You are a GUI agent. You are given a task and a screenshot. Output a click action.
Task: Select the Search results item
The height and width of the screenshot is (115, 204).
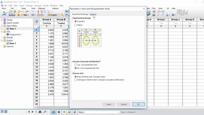(13, 23)
